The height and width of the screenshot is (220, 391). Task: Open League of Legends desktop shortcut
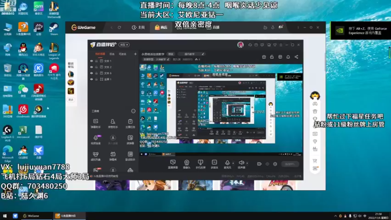click(54, 51)
